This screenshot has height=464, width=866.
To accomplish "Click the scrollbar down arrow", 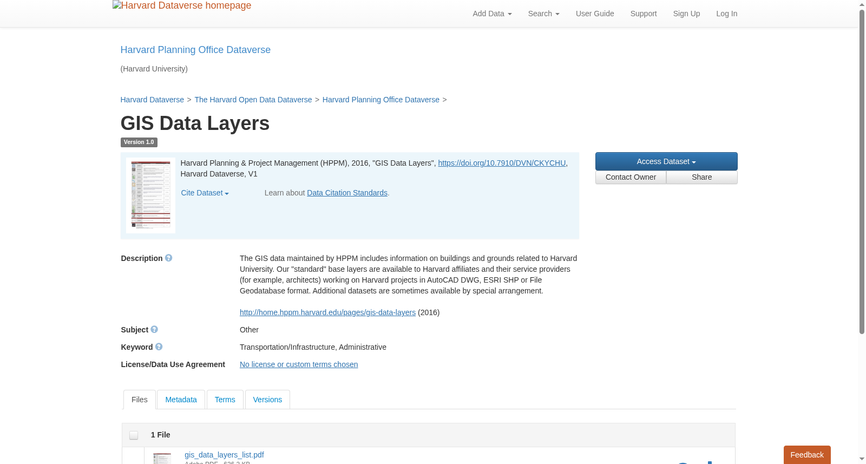I will pos(862,459).
